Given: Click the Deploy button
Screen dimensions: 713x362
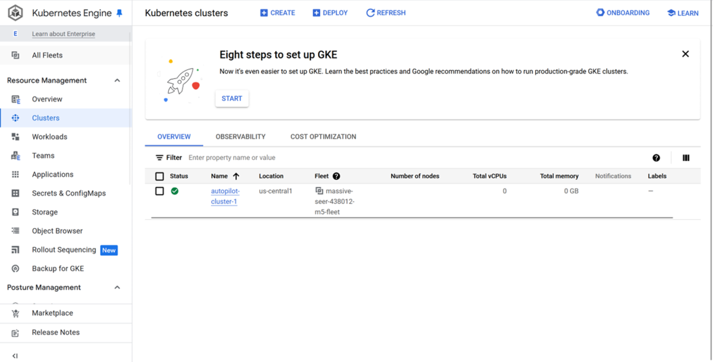Looking at the screenshot, I should (330, 12).
